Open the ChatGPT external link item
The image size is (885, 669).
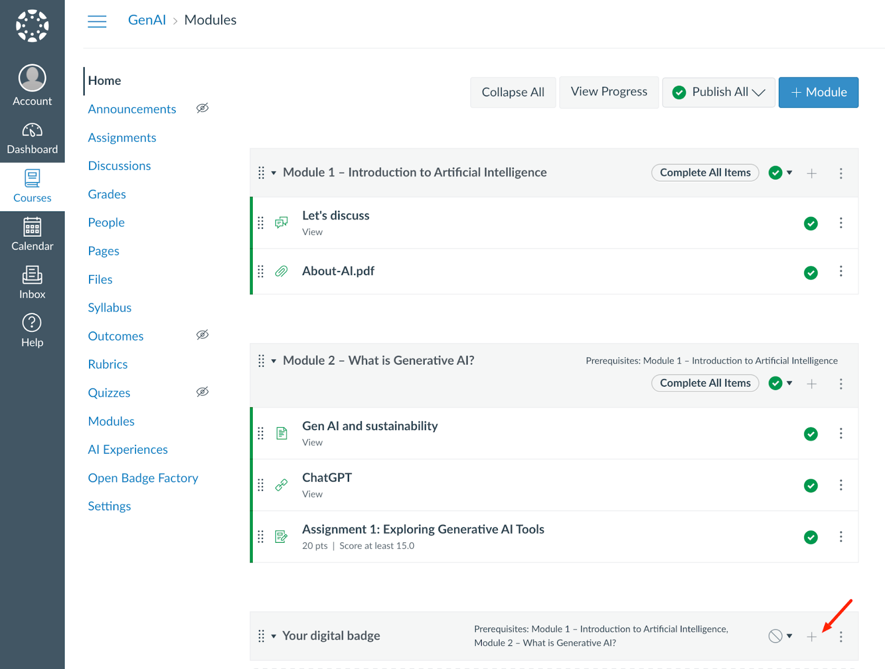[x=327, y=478]
